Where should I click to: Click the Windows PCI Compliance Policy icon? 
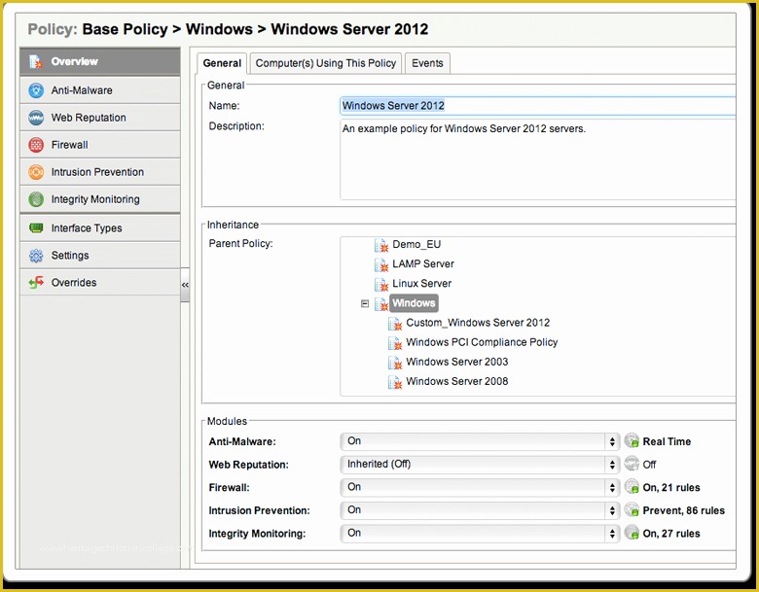395,343
